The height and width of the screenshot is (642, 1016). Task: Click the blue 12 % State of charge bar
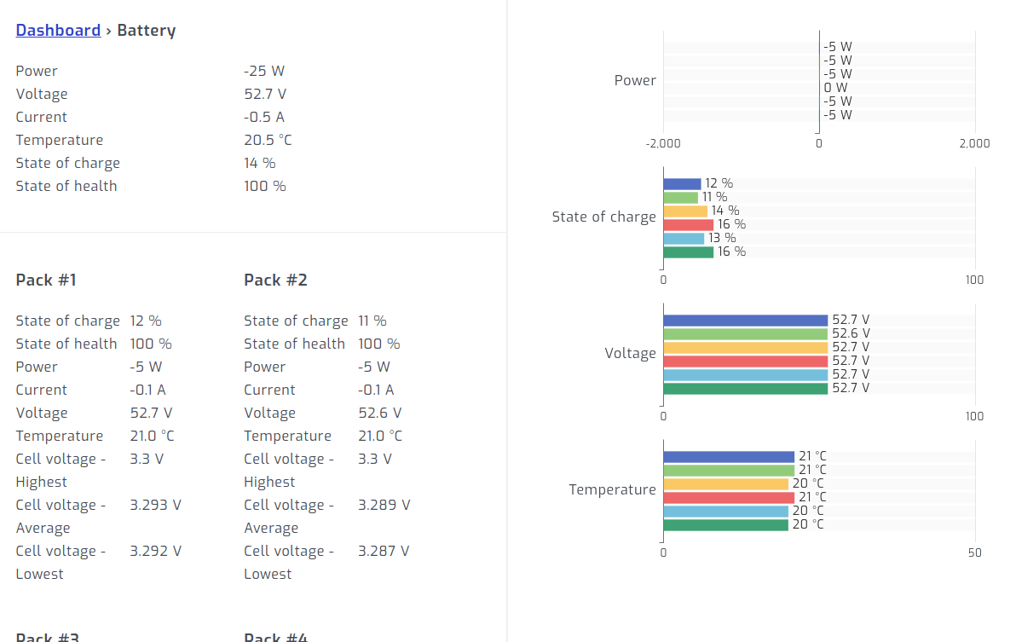682,184
